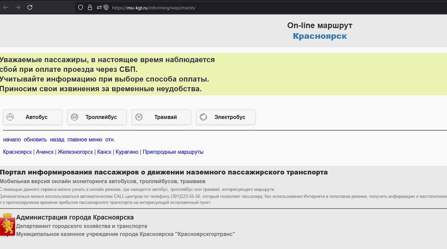Select the Канск city link
This screenshot has height=249, width=447.
pyautogui.click(x=104, y=152)
